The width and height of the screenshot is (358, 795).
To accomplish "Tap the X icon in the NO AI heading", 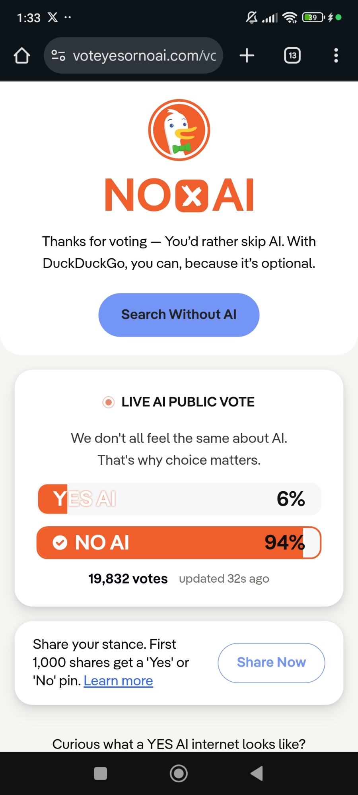I will pyautogui.click(x=192, y=196).
